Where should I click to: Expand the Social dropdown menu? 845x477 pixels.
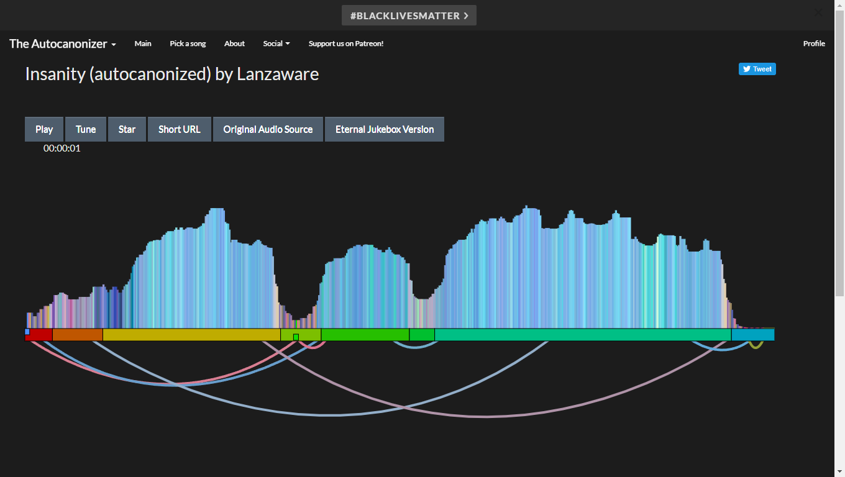(276, 43)
